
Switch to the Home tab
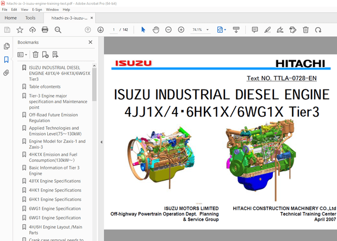[10, 18]
